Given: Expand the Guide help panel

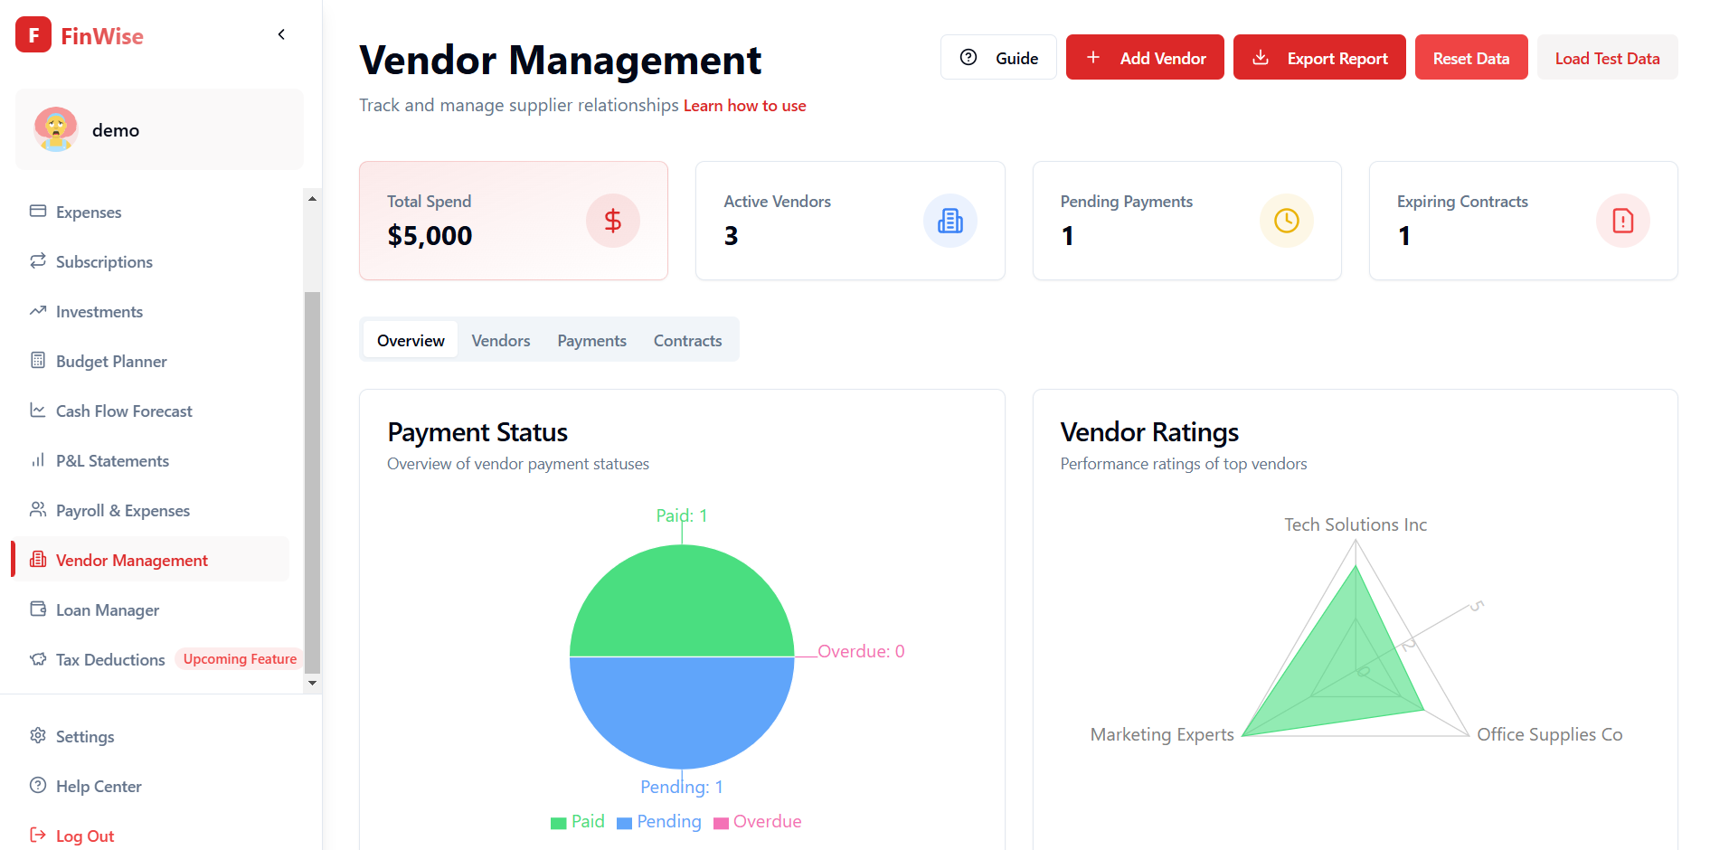Looking at the screenshot, I should [998, 57].
